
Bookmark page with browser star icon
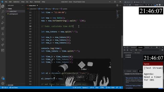coord(151,5)
